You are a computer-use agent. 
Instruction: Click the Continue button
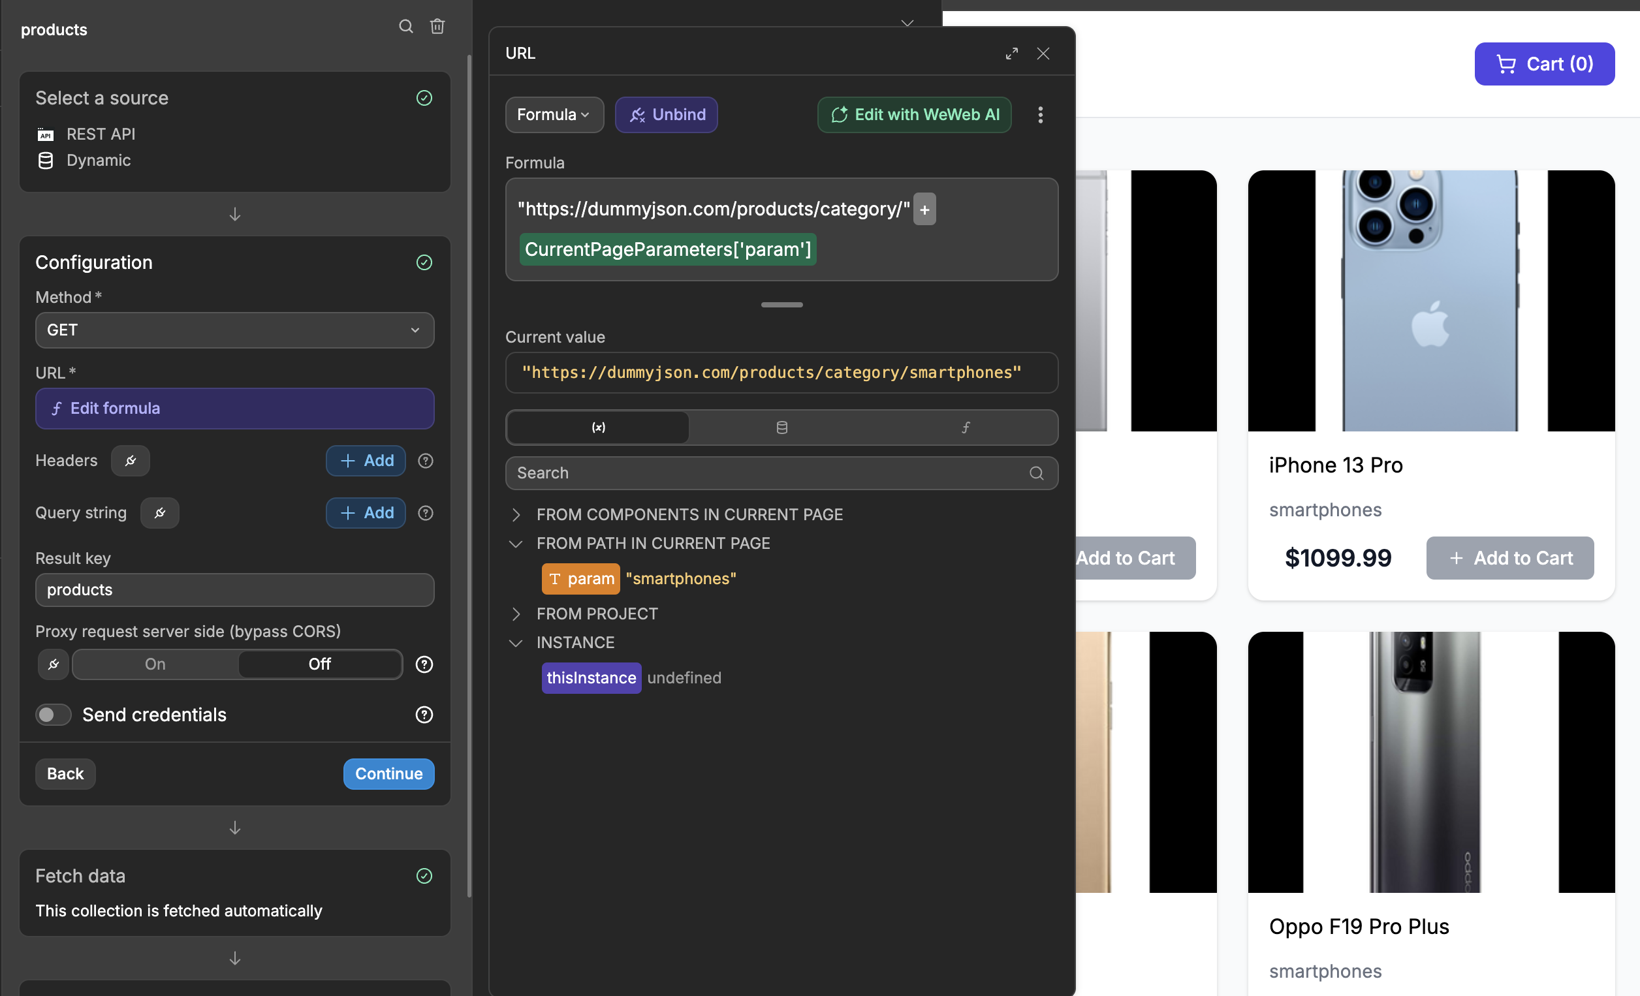point(388,773)
